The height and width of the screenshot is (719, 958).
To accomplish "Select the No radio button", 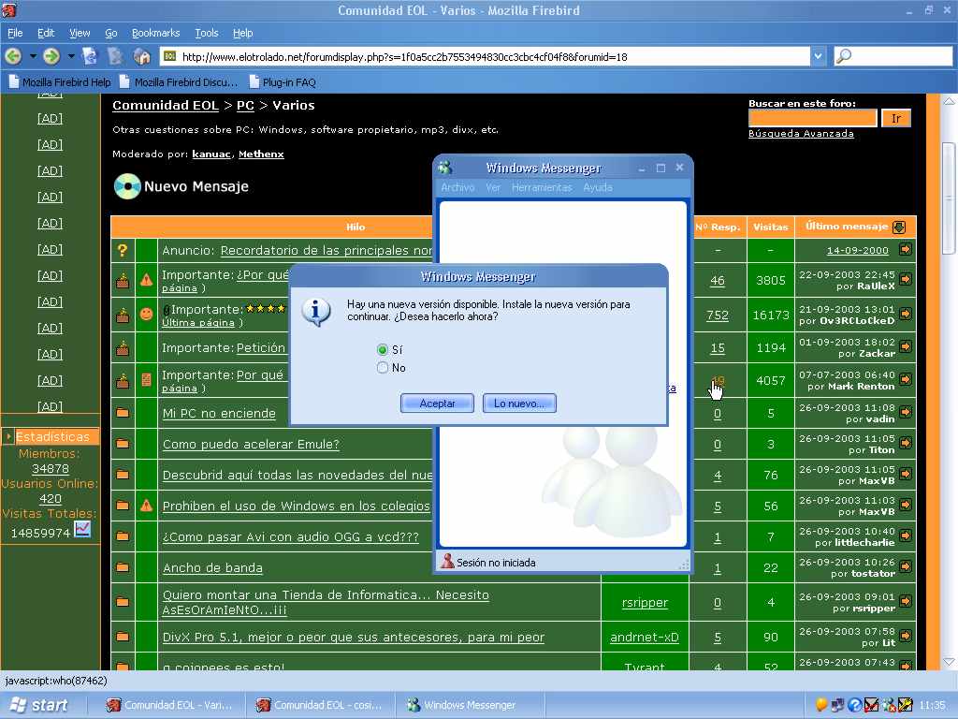I will point(383,367).
